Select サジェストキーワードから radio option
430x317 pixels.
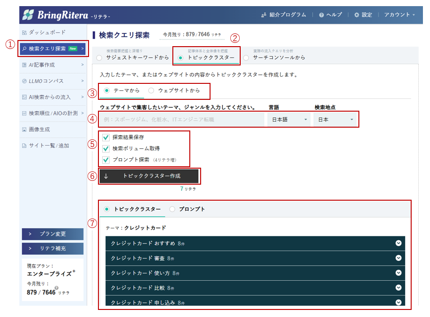99,57
